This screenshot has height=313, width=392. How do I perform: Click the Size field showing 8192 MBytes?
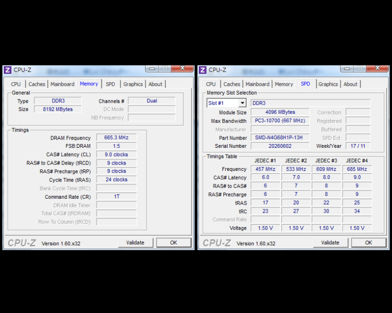[x=58, y=109]
